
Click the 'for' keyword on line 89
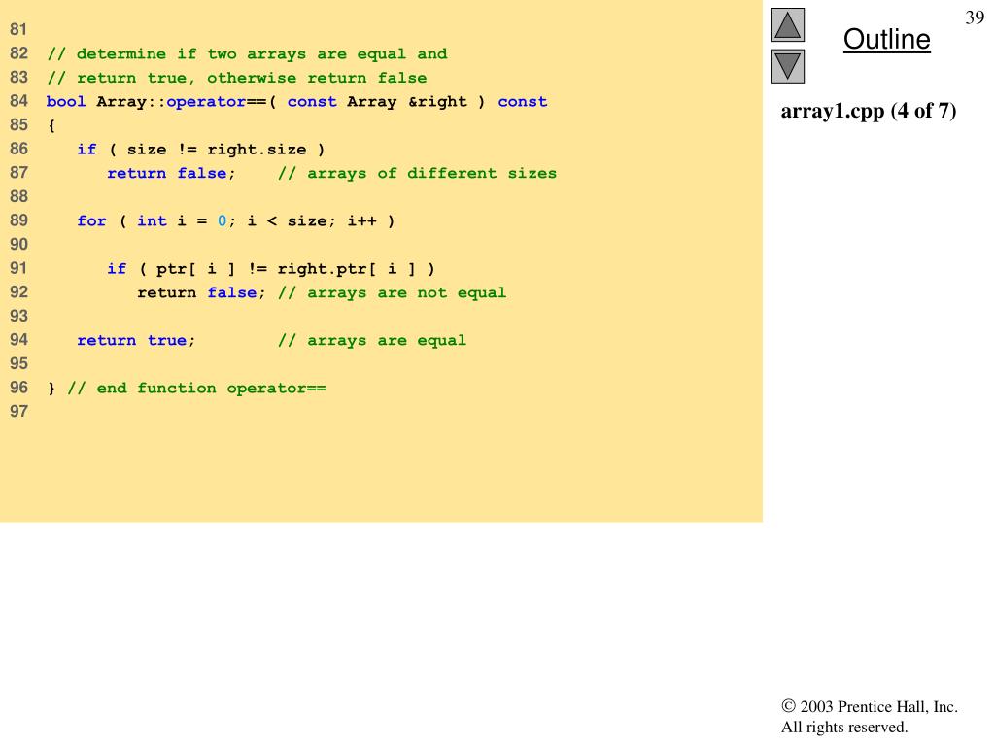pos(91,220)
